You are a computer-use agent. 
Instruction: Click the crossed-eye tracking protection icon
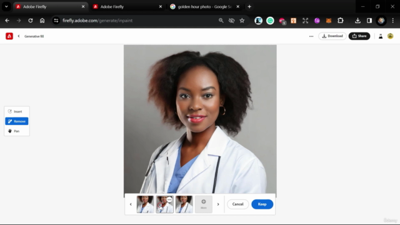[231, 21]
